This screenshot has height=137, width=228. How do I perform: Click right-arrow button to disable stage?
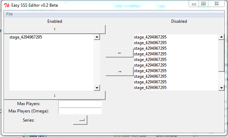pyautogui.click(x=120, y=71)
